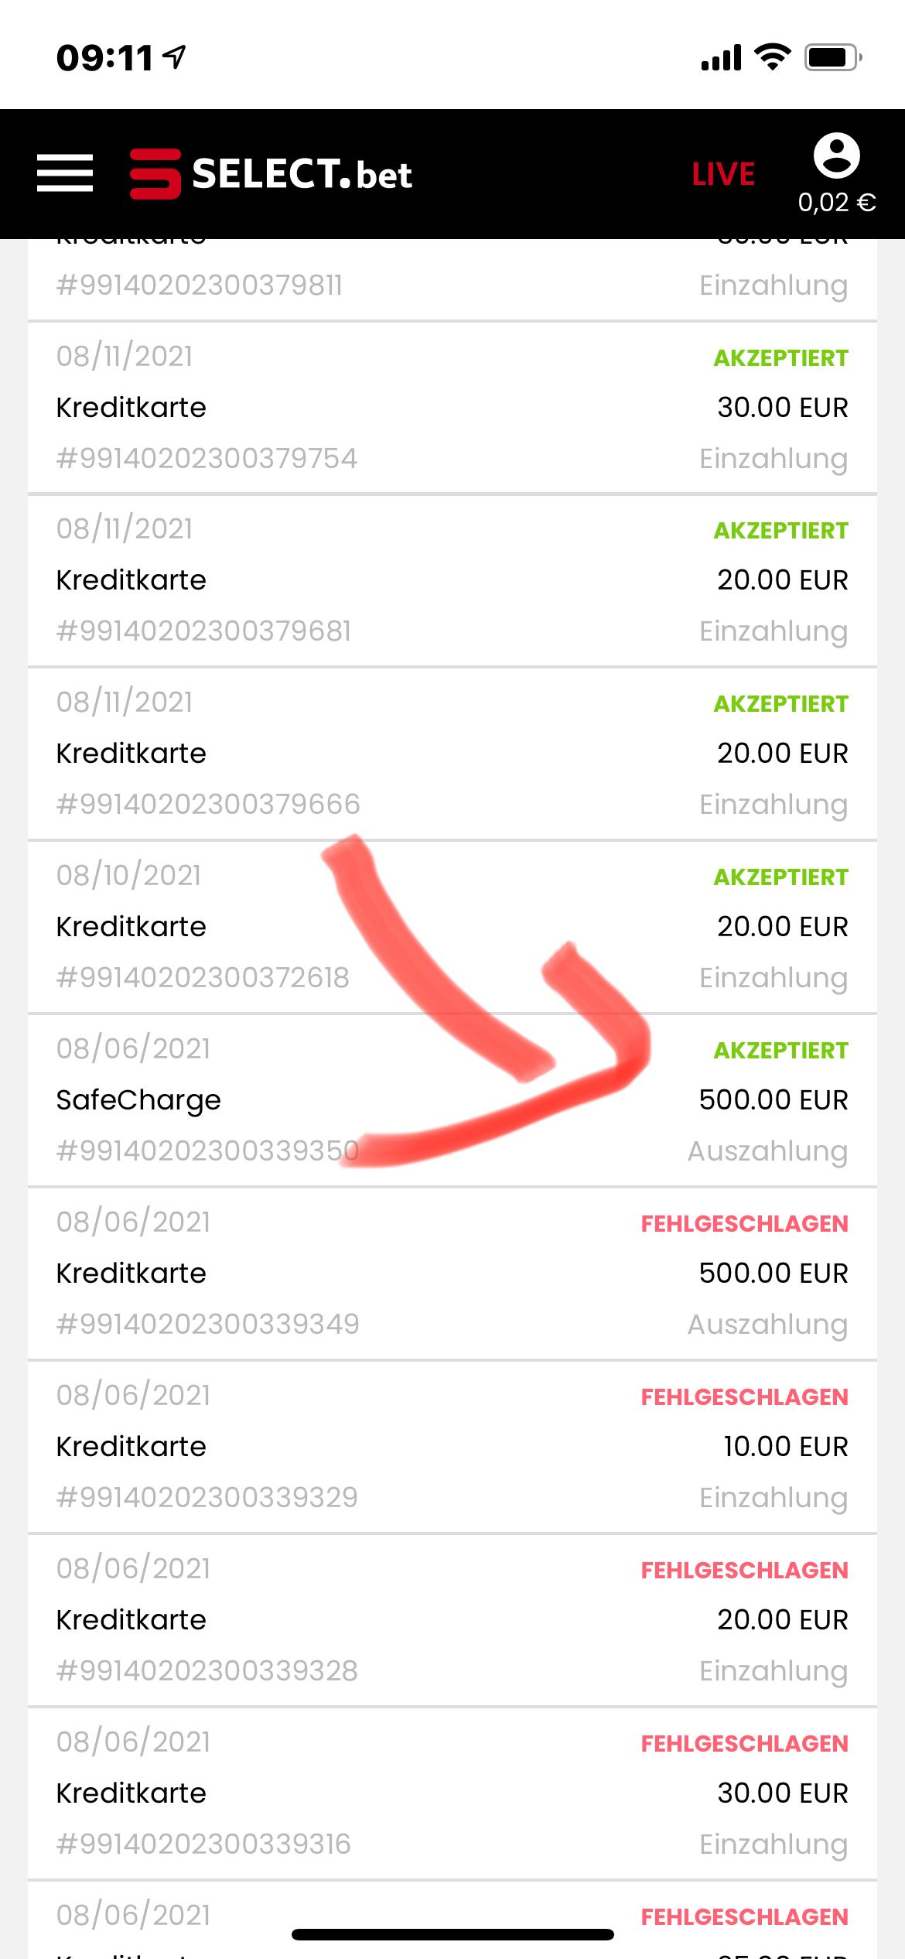Open the hamburger menu

[65, 173]
